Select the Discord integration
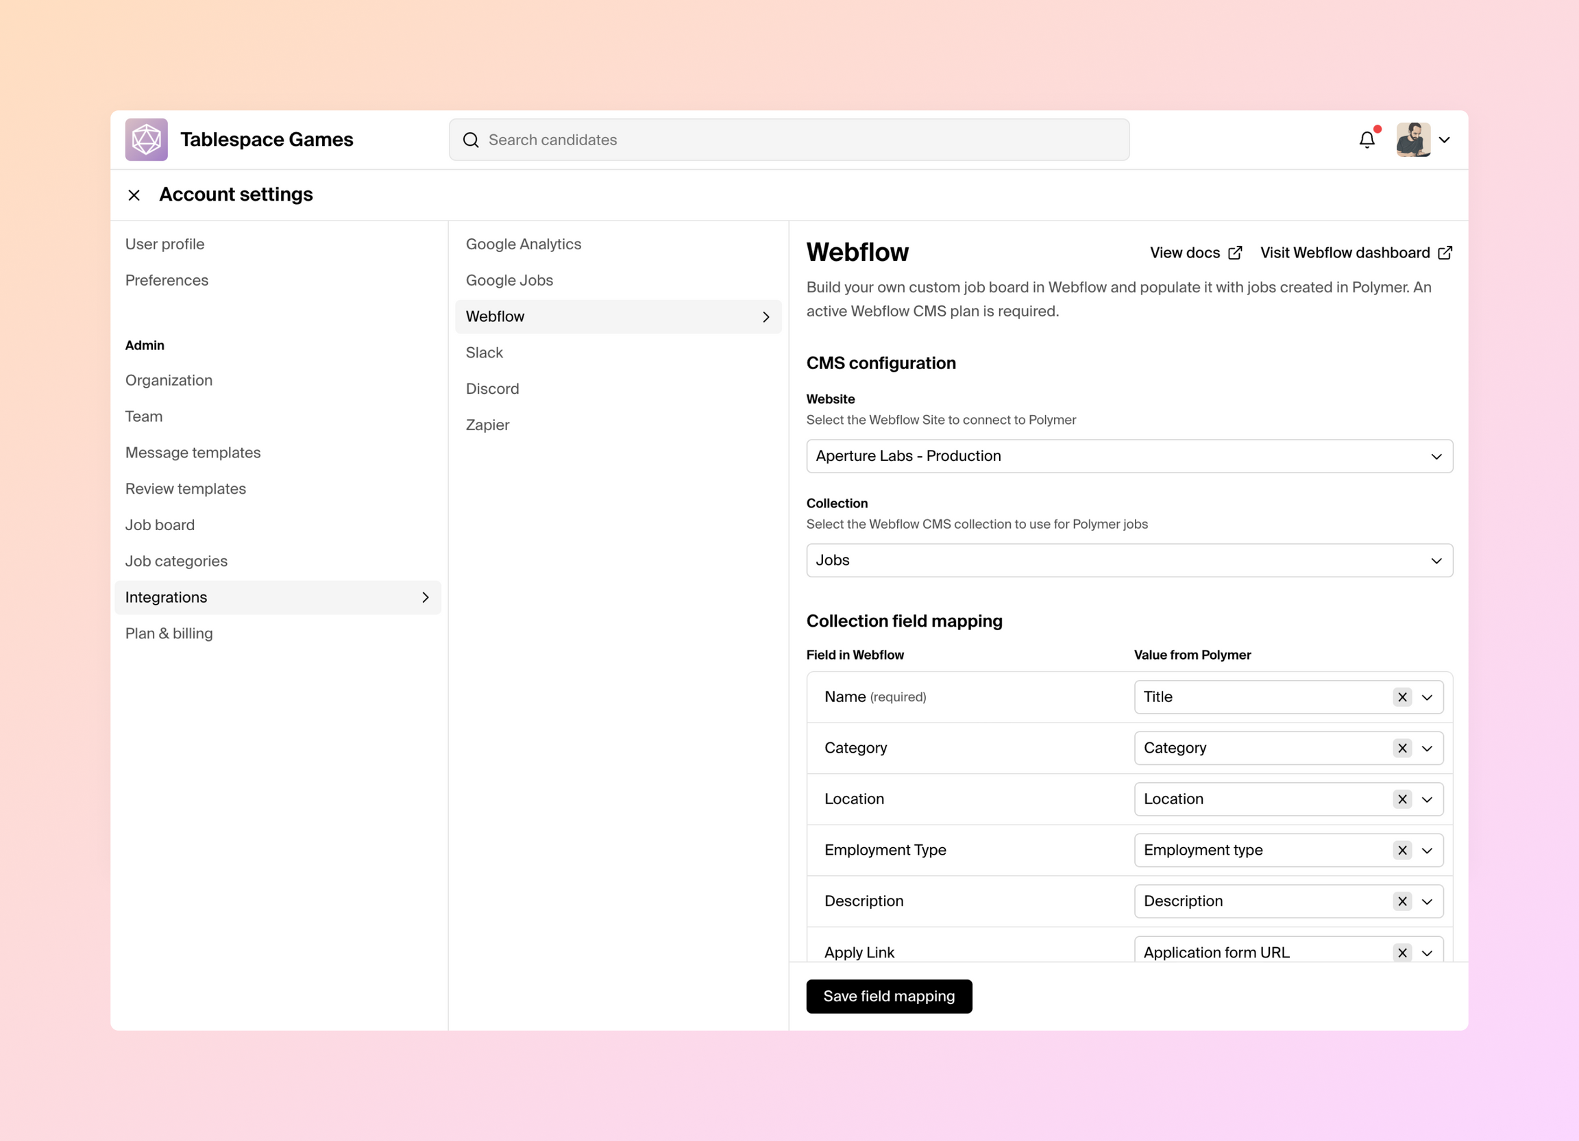 [493, 389]
